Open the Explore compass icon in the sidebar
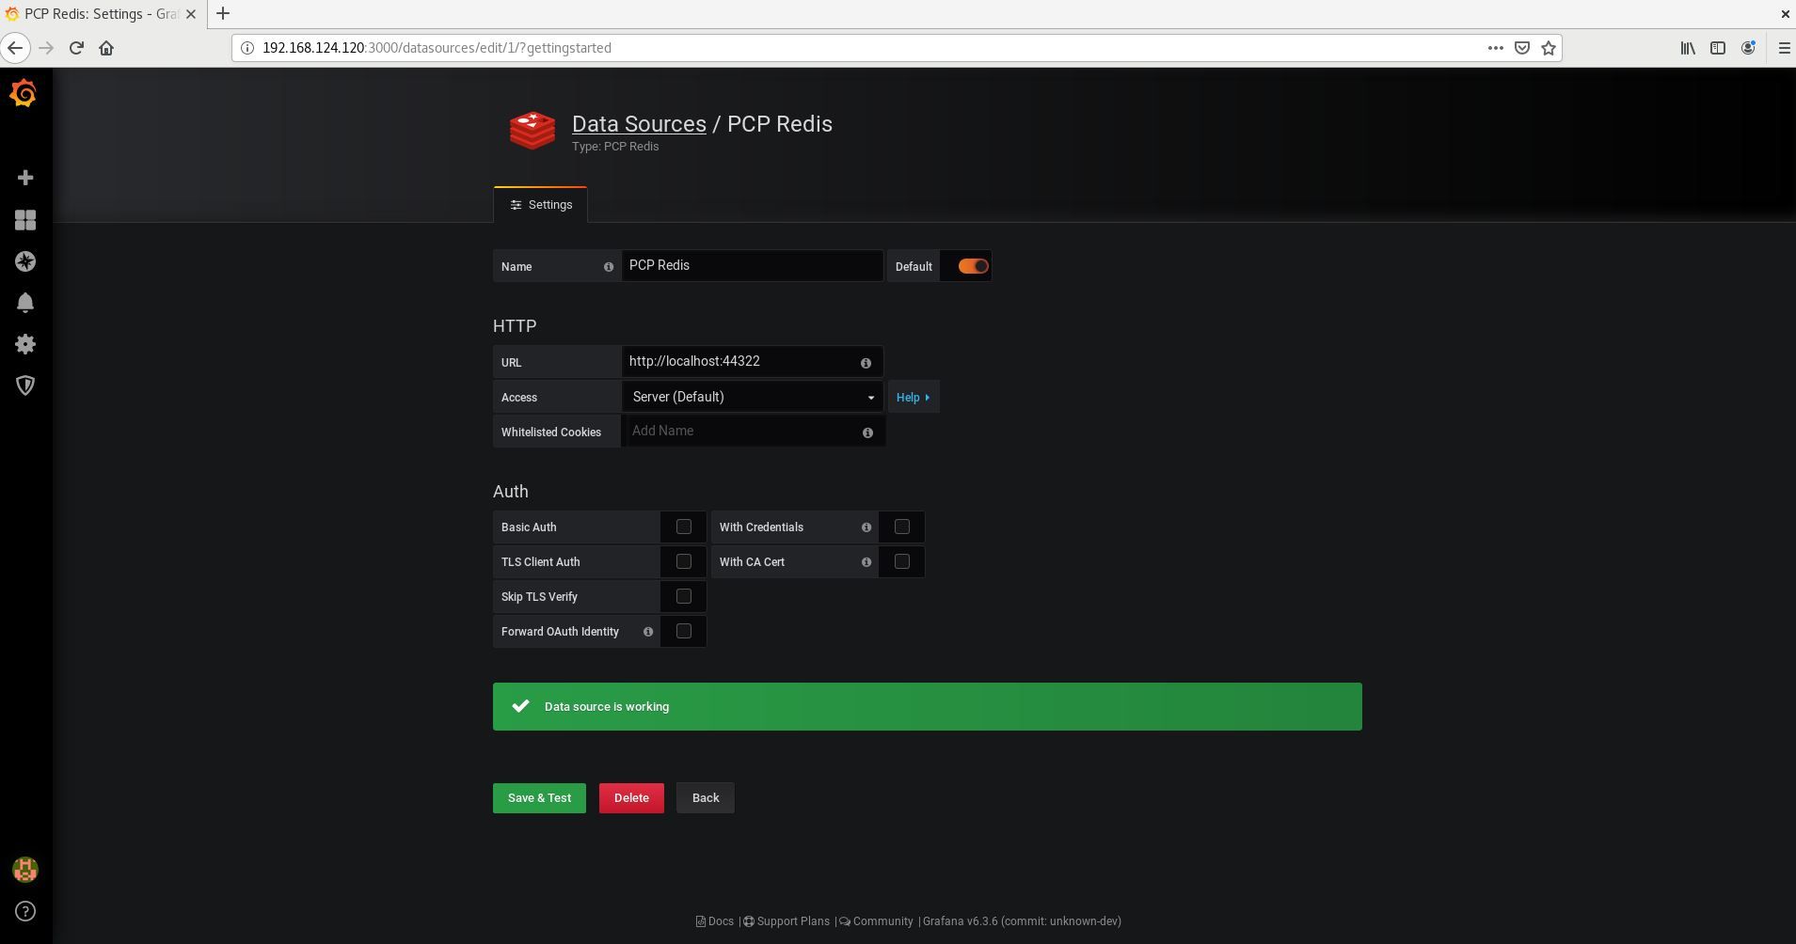The width and height of the screenshot is (1796, 944). click(25, 261)
